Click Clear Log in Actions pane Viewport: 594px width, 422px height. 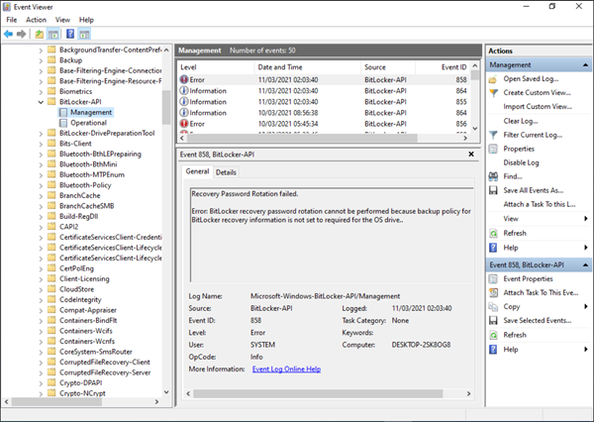(520, 120)
